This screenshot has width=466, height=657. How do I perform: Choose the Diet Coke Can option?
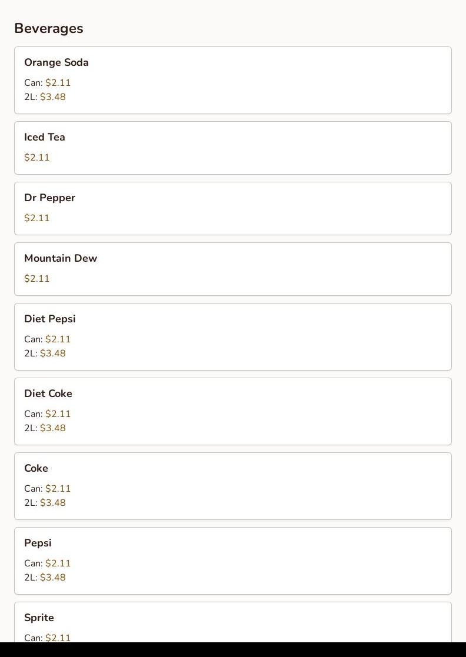(47, 413)
